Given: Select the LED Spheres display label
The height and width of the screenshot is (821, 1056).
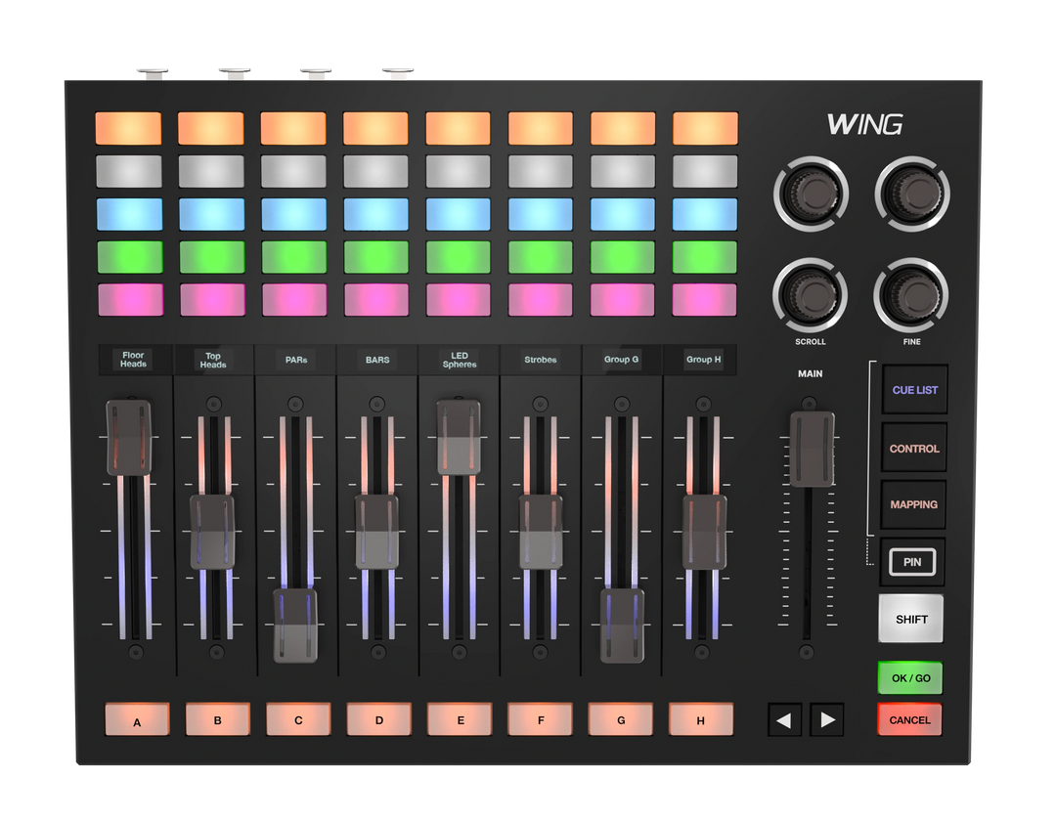Looking at the screenshot, I should tap(460, 360).
